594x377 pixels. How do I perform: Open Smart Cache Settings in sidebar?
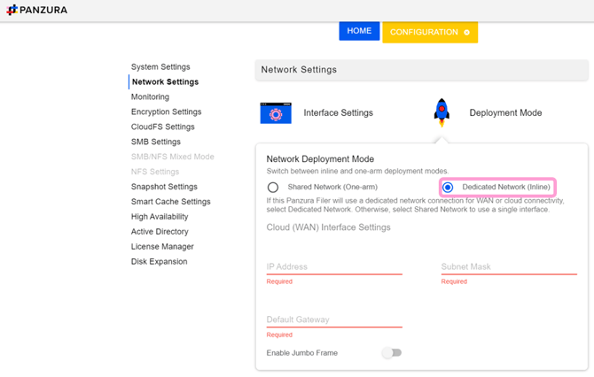(x=170, y=202)
